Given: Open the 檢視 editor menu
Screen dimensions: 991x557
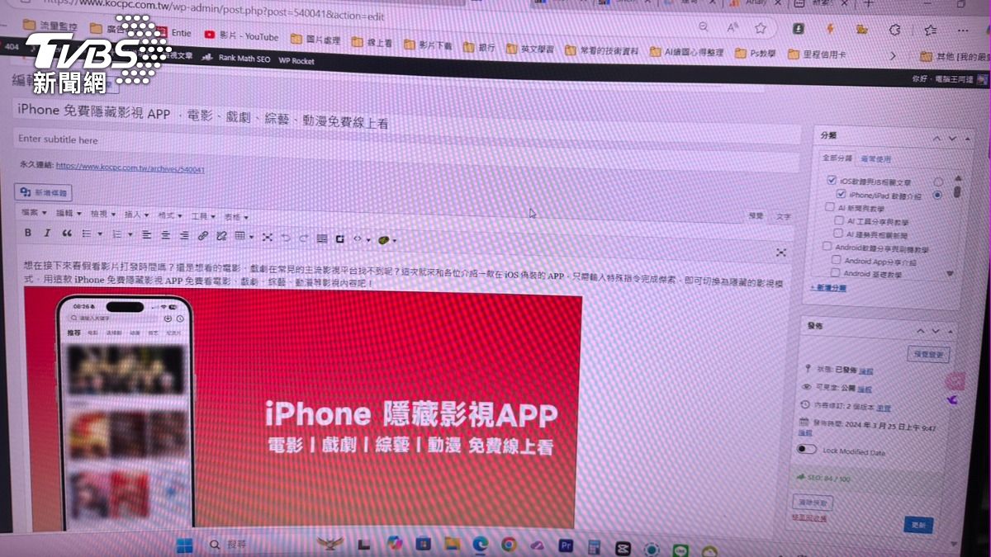Looking at the screenshot, I should tap(102, 214).
